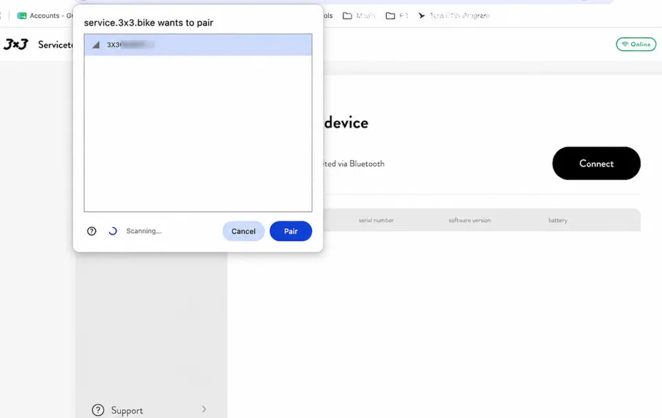The width and height of the screenshot is (662, 418).
Task: Click the 'battery' column header
Action: pyautogui.click(x=558, y=220)
